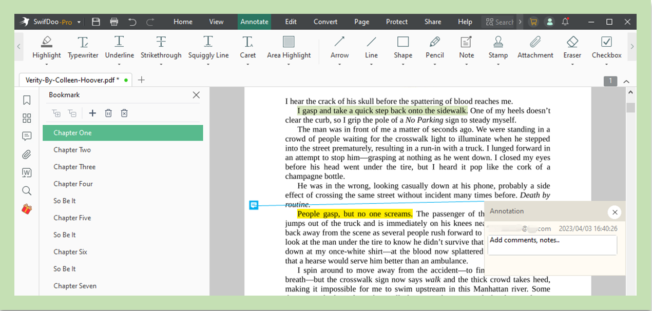Choose the Underline annotation tool
Viewport: 652px width, 311px height.
120,47
